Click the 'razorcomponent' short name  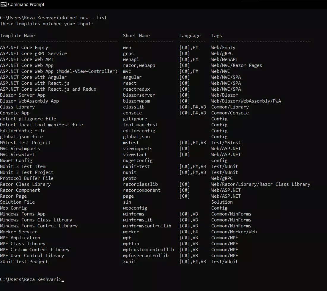[142, 190]
